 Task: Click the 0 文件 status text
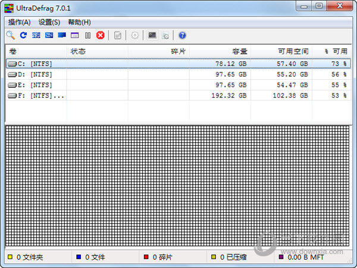coord(95,257)
